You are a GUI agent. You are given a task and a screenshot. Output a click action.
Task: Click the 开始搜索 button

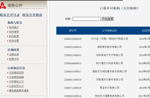click(x=107, y=19)
